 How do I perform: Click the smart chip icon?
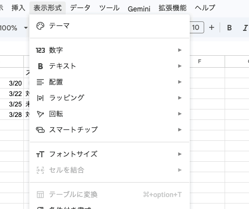pyautogui.click(x=40, y=130)
